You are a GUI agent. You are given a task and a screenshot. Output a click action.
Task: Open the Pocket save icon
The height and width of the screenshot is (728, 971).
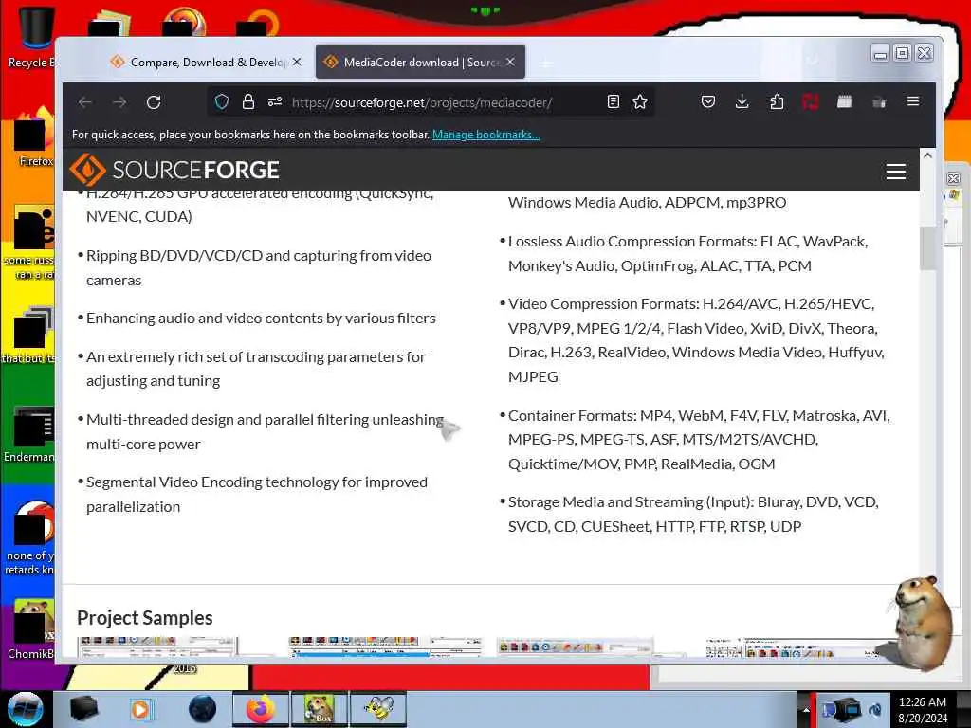(708, 101)
